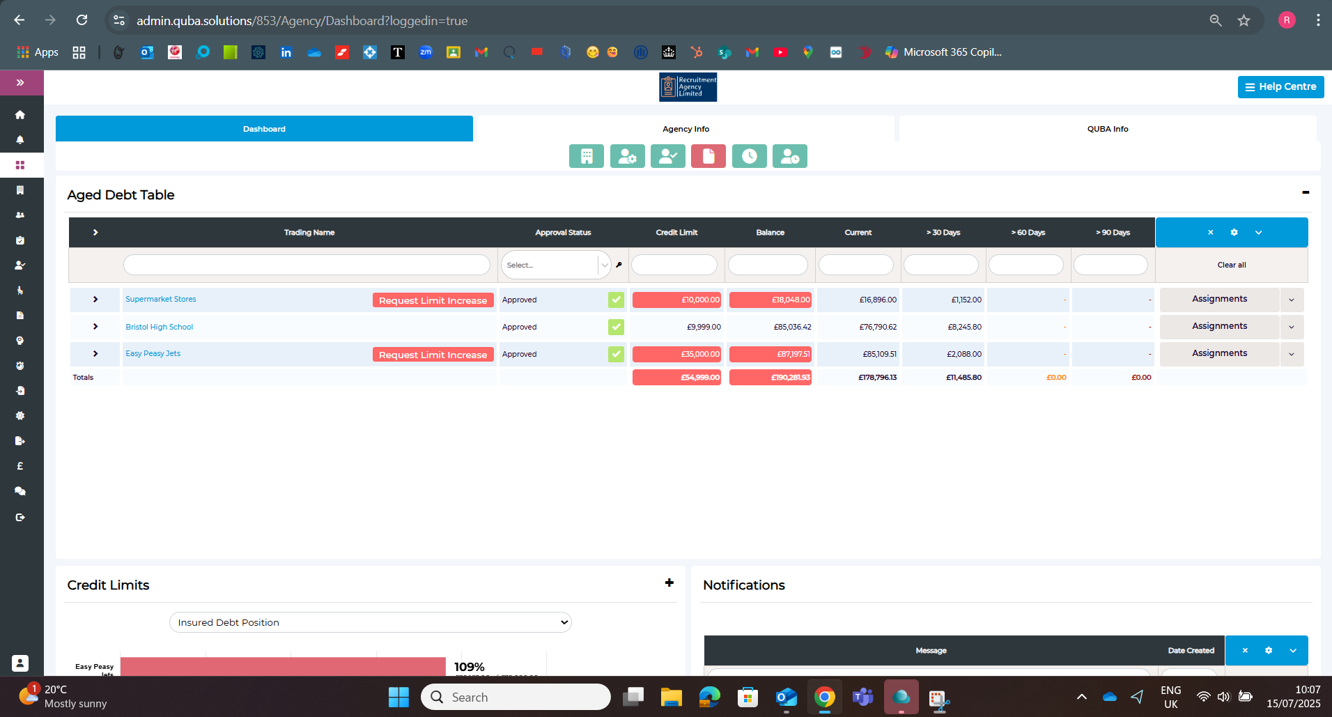Click the clock/timesheets teal icon
This screenshot has width=1332, height=717.
(x=749, y=156)
